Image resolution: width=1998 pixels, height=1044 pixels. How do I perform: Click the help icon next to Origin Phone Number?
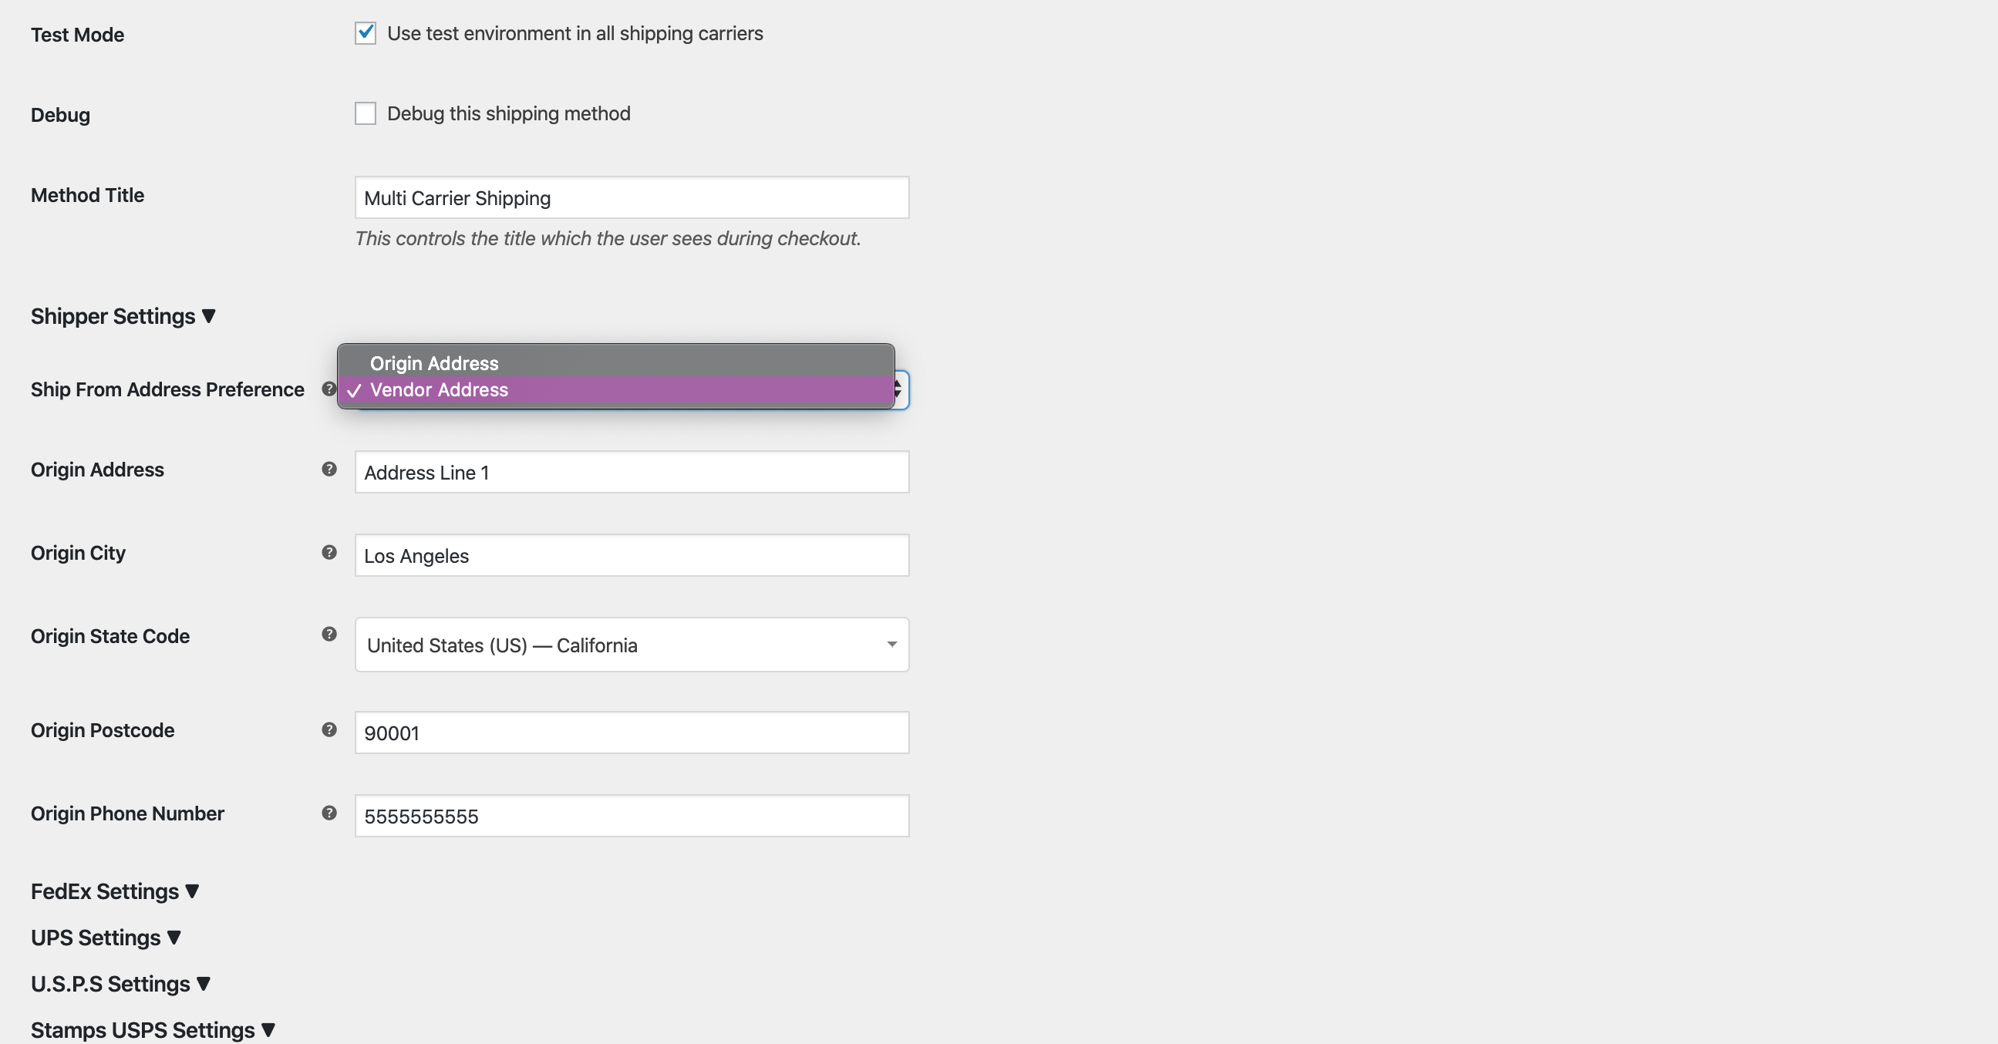[329, 813]
